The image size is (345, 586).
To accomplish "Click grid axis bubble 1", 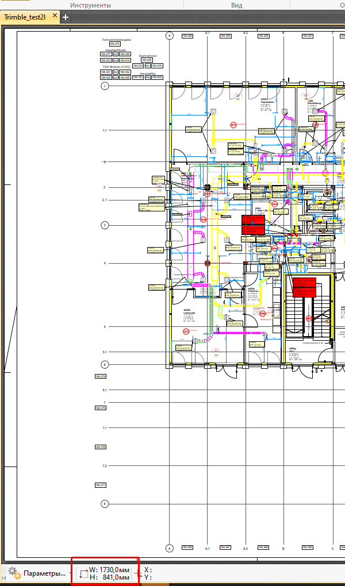I will pyautogui.click(x=105, y=86).
